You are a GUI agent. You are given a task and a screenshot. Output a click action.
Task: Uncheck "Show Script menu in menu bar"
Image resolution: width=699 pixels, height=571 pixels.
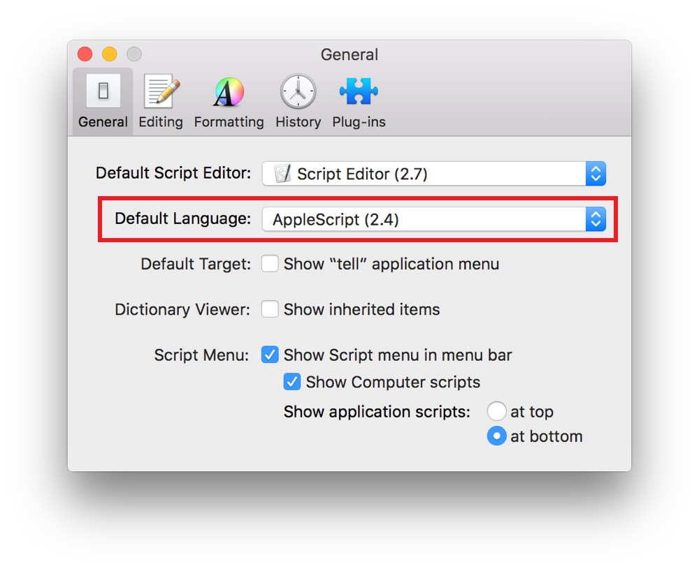coord(270,355)
